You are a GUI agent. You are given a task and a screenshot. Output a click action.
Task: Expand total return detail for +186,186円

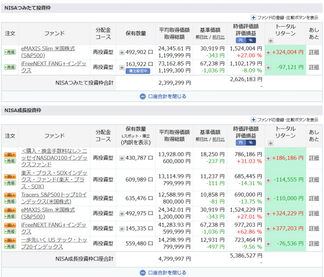[268, 158]
